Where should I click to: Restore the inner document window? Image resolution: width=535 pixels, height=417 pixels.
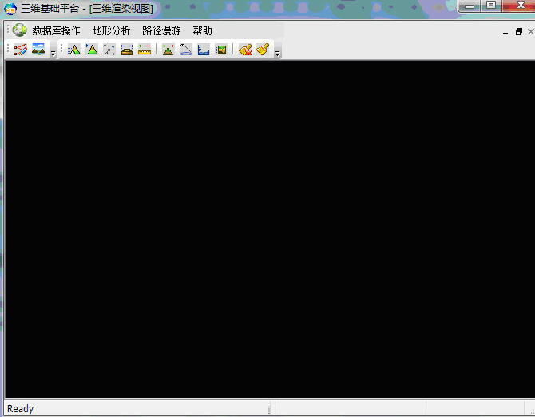(519, 32)
